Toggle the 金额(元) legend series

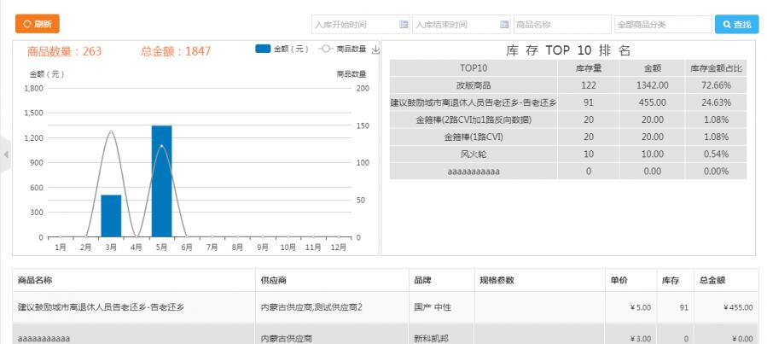[282, 50]
